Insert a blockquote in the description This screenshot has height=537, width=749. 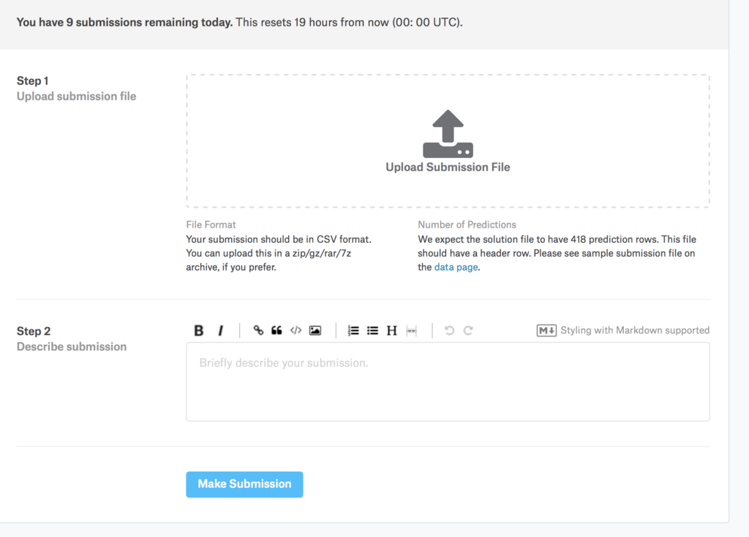pyautogui.click(x=276, y=331)
